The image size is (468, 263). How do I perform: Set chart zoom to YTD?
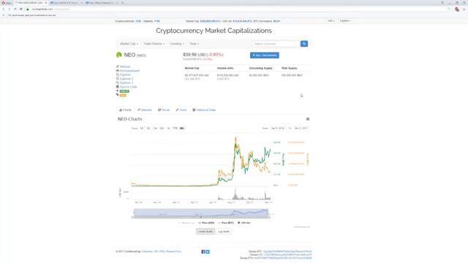[175, 129]
